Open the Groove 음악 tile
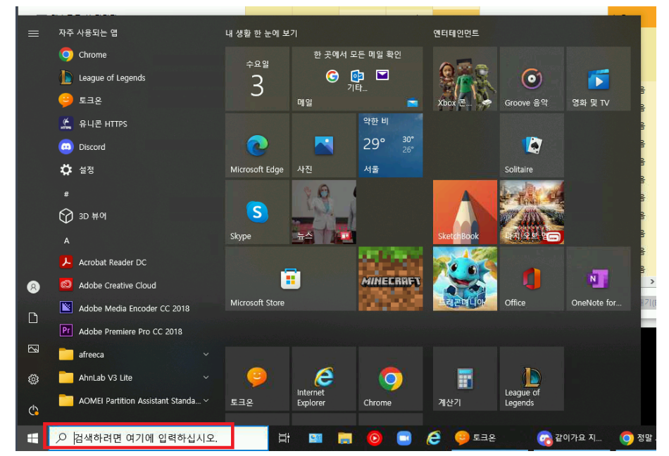The height and width of the screenshot is (456, 669). tap(532, 79)
